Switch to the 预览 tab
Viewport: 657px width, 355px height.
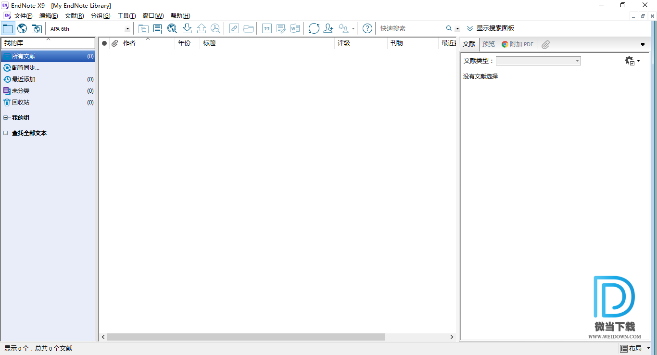click(489, 44)
